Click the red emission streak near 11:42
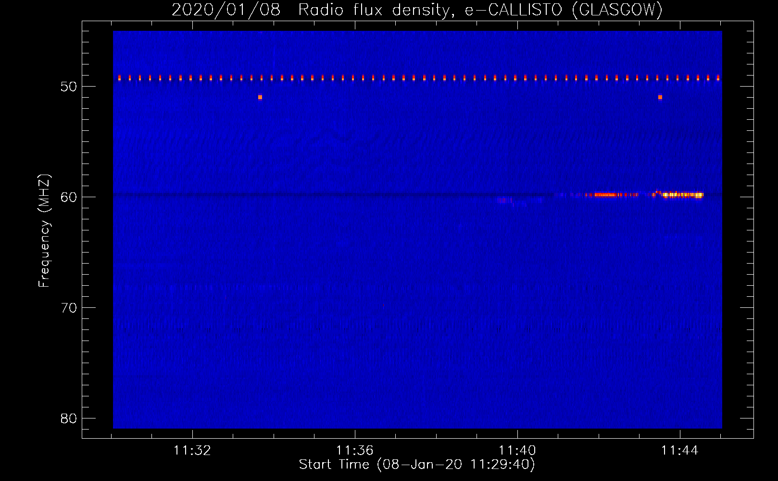Viewport: 778px width, 481px height. [x=606, y=195]
